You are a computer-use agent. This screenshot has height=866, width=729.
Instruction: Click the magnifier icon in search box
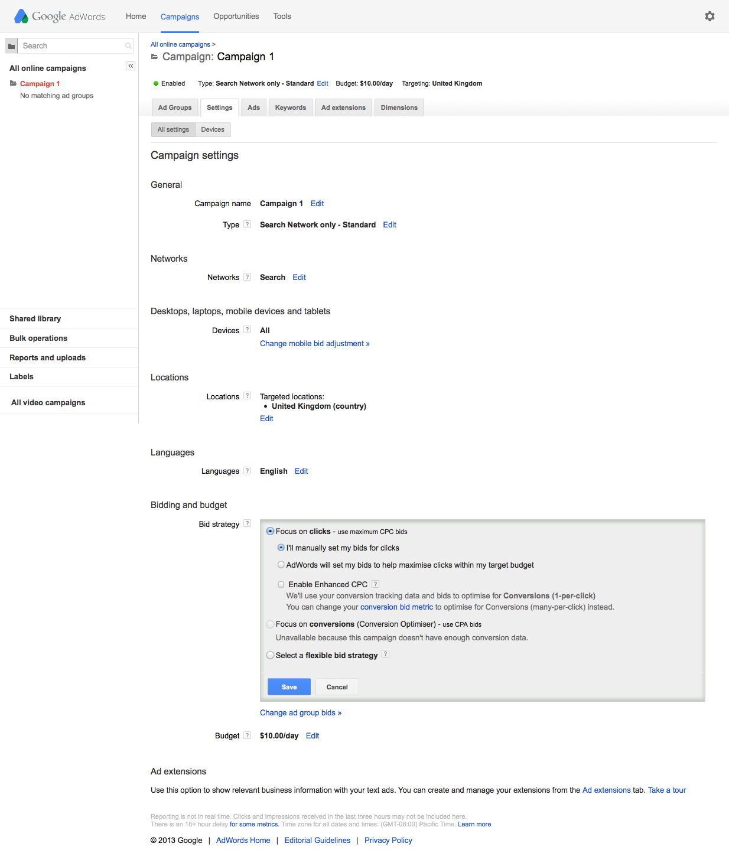(x=128, y=46)
